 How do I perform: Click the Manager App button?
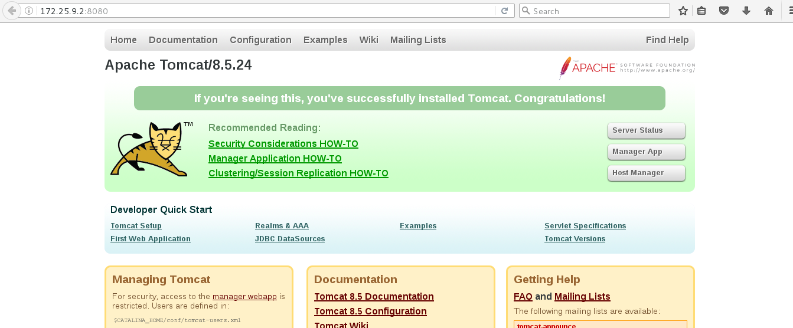click(x=647, y=152)
